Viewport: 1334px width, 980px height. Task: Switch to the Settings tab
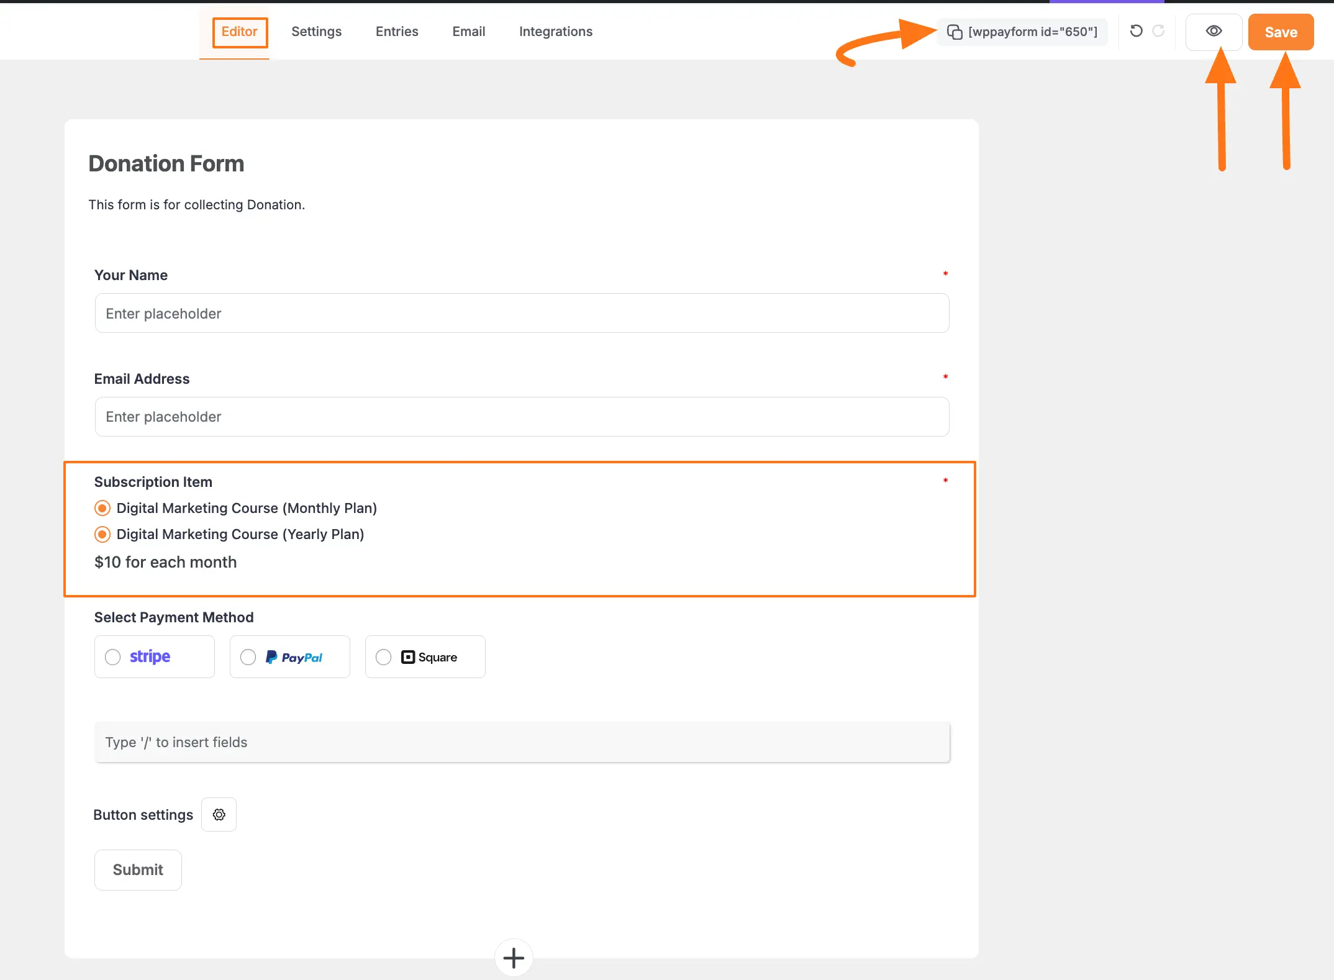316,31
